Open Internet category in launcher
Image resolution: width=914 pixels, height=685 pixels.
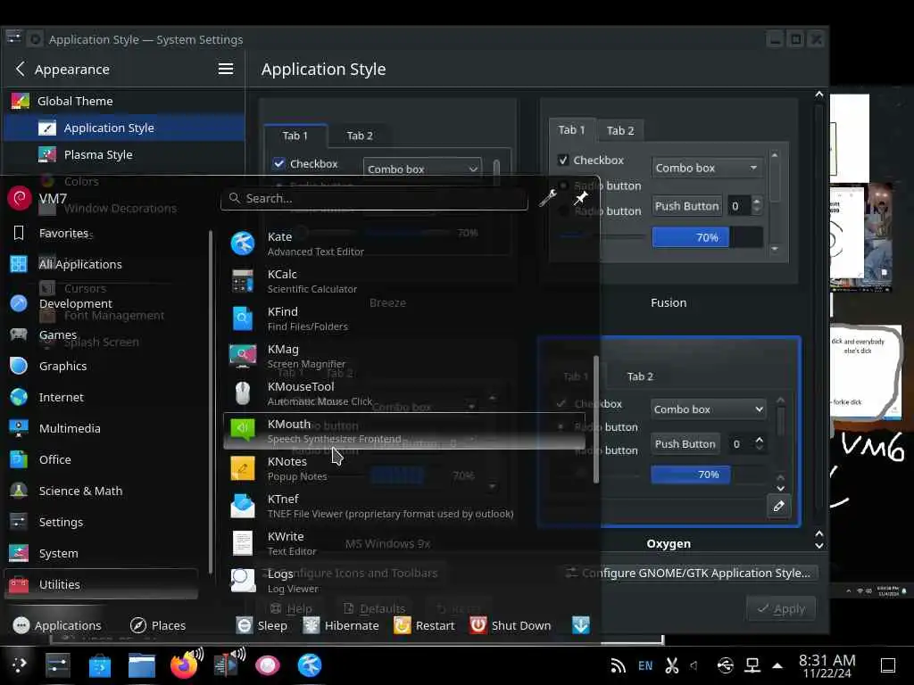[x=102, y=397]
